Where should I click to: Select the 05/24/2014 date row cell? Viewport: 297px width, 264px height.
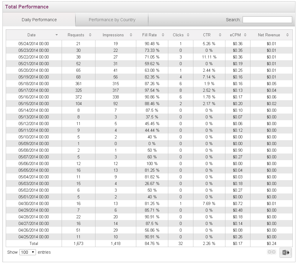point(34,44)
